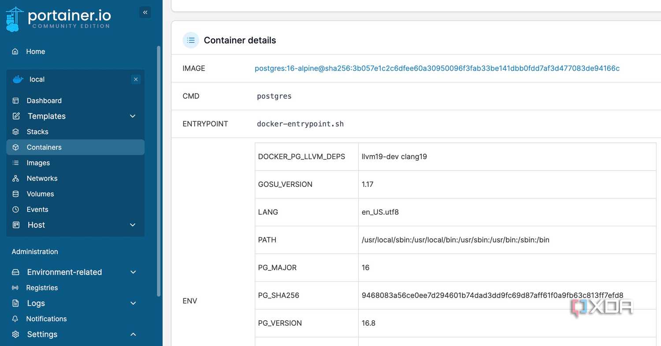Open Home in the sidebar
The image size is (661, 346).
36,52
